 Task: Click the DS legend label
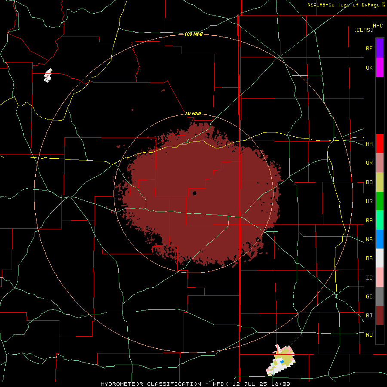369,258
